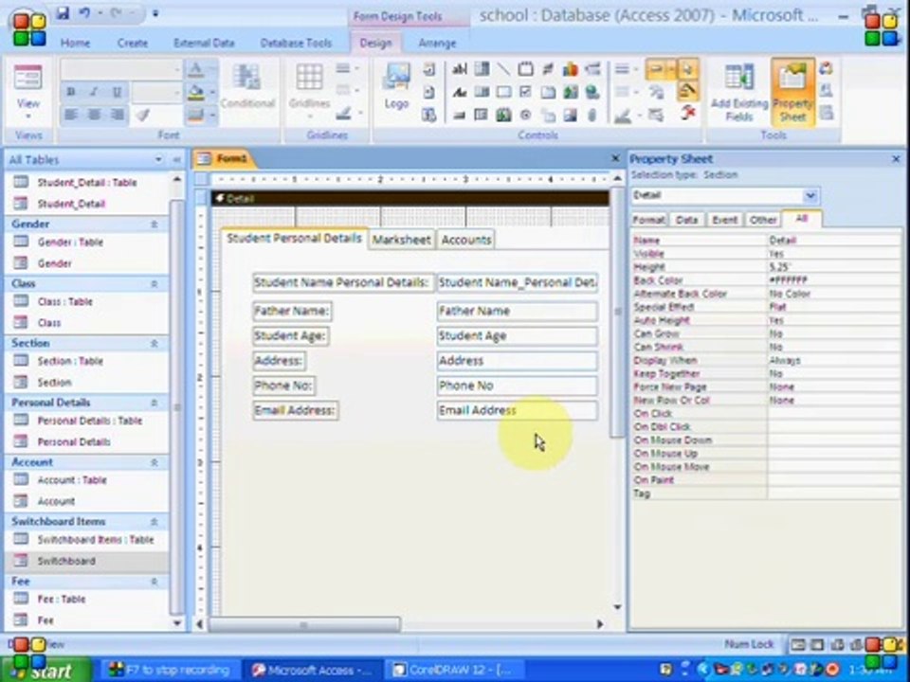Click the Font Color button

(195, 70)
